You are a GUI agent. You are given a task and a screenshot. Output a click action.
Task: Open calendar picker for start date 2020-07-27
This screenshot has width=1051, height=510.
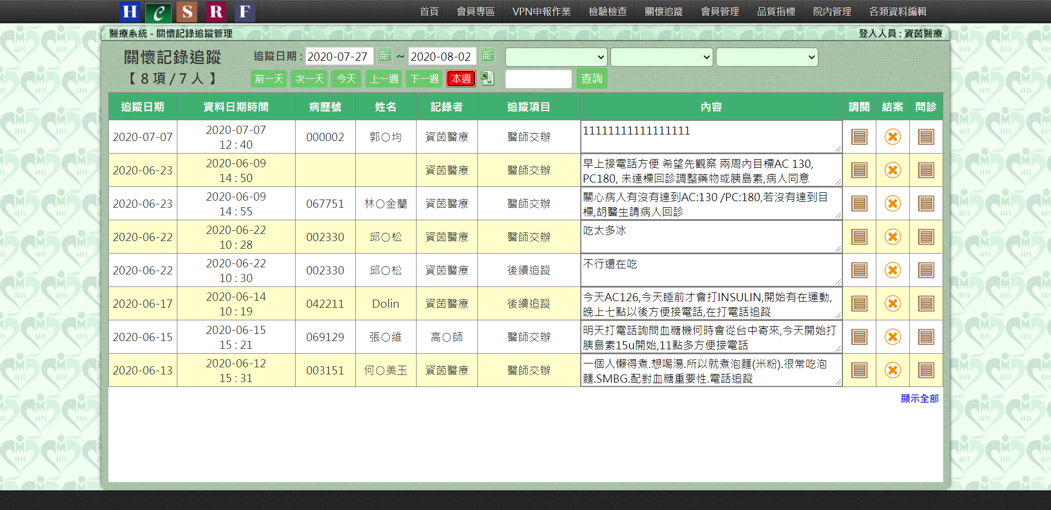[x=385, y=56]
